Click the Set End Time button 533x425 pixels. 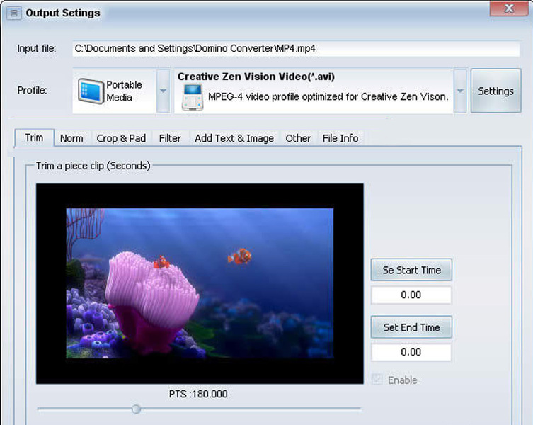click(411, 327)
